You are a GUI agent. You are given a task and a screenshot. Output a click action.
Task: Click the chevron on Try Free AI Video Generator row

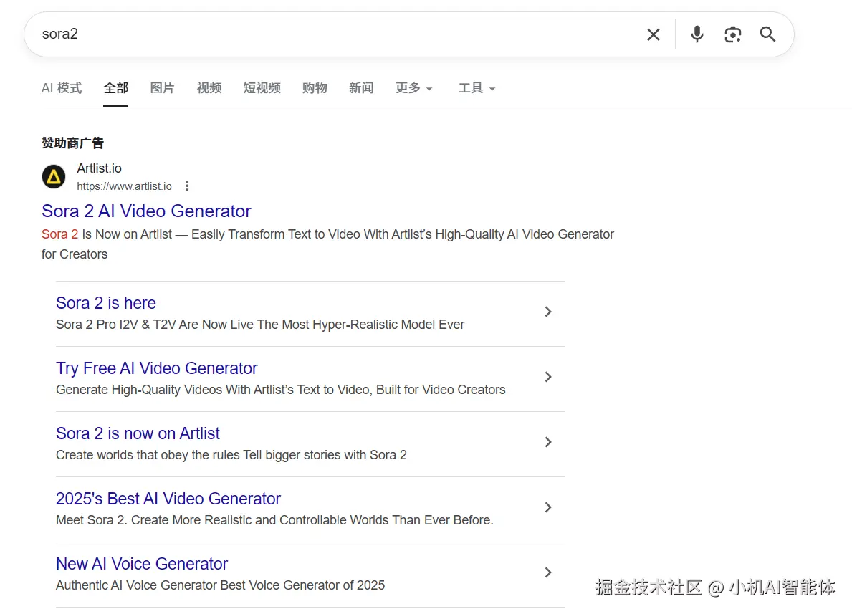tap(547, 377)
